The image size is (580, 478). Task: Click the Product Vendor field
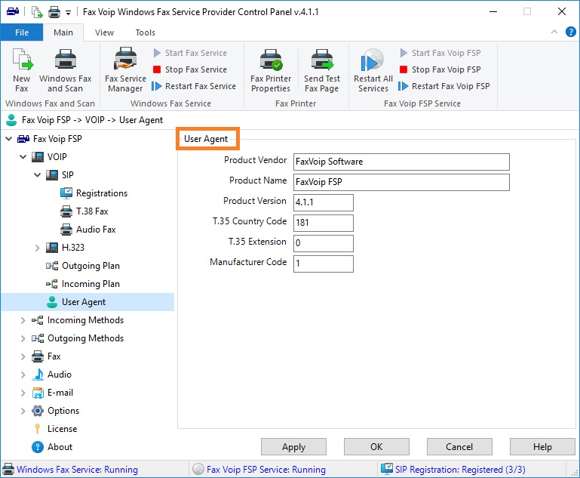(401, 162)
